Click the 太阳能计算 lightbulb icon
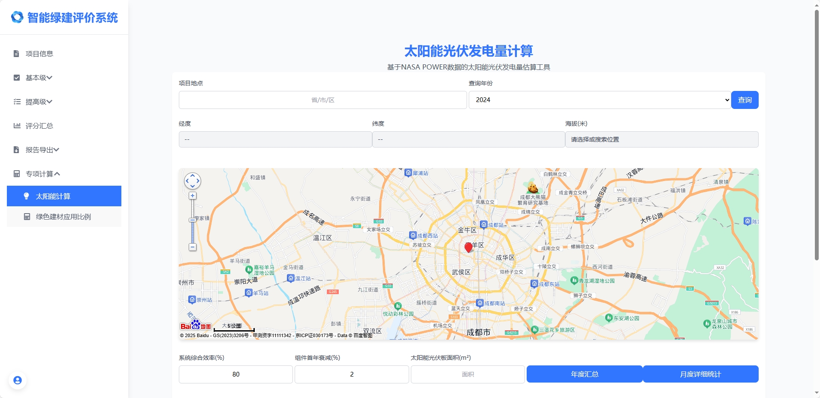 tap(27, 196)
